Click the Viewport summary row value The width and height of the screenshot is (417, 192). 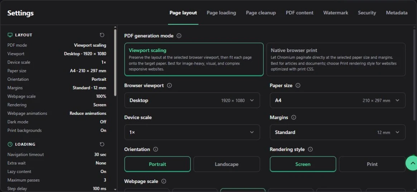point(85,54)
